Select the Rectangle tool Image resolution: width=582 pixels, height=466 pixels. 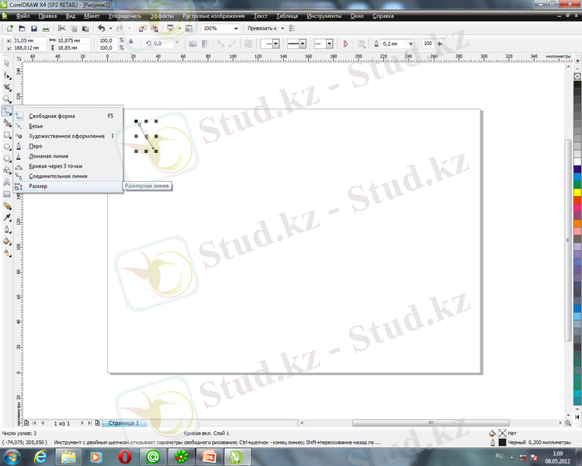pyautogui.click(x=7, y=135)
